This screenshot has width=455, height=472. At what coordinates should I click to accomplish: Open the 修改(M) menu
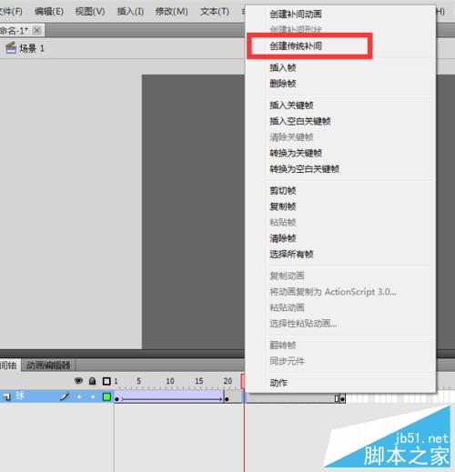tap(171, 12)
